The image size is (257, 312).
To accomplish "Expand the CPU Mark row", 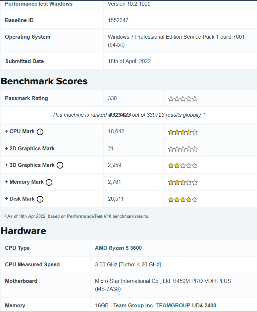I will (20, 131).
